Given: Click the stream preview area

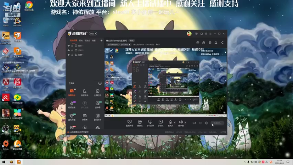Looking at the screenshot, I should point(166,82).
